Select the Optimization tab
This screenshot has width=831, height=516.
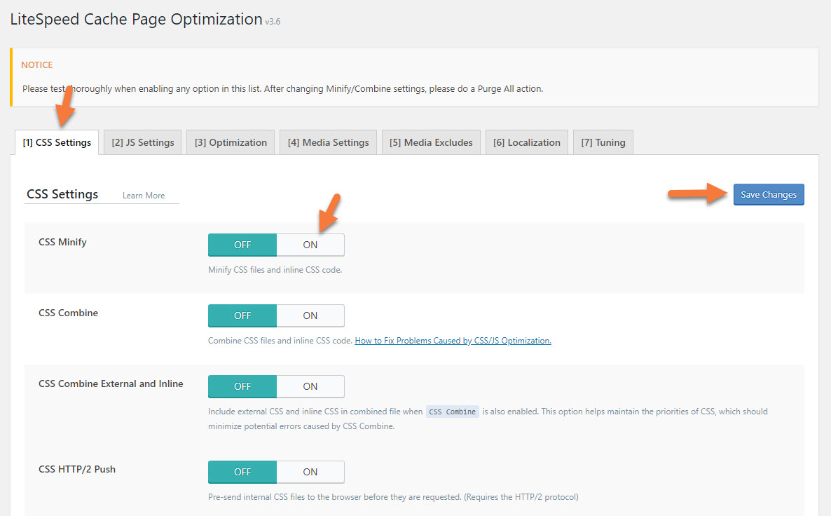point(230,142)
